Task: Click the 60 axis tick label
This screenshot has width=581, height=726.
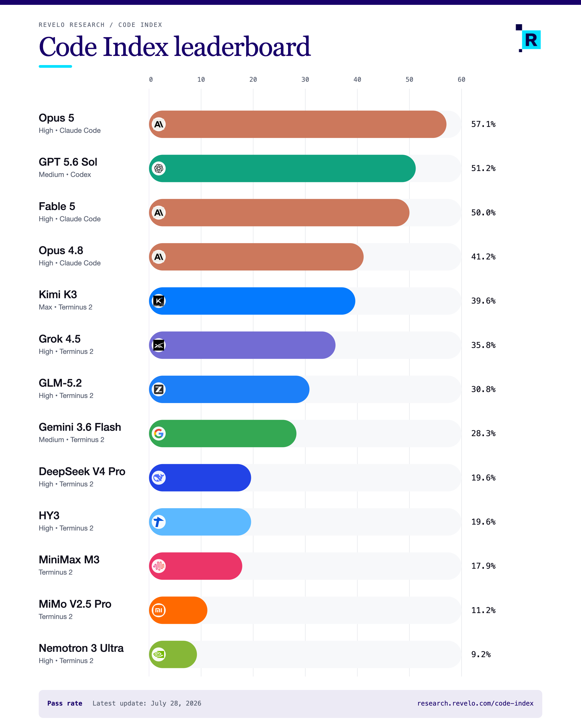Action: click(x=461, y=80)
